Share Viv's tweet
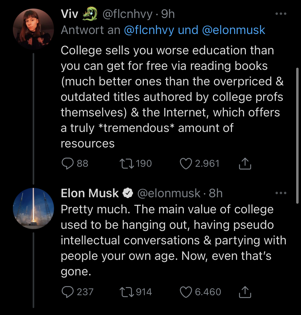 245,164
